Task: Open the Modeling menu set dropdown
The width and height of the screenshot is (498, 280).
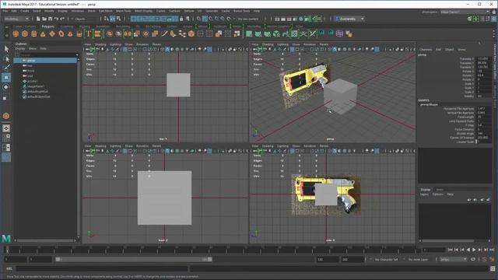Action: (x=16, y=19)
